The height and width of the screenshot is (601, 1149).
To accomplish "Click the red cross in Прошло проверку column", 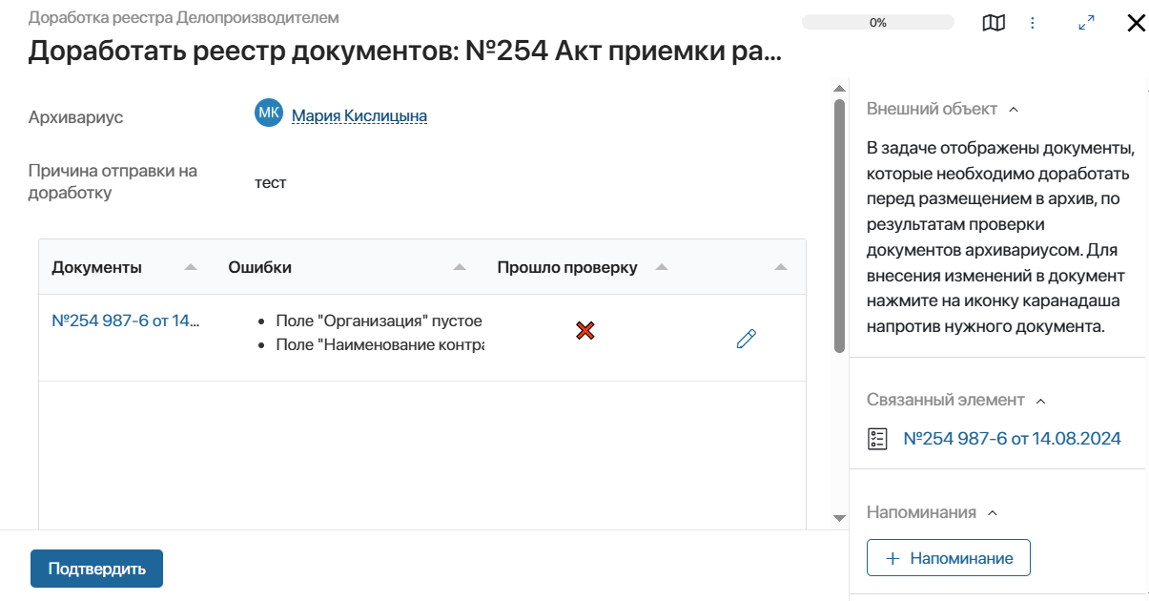I will click(x=585, y=331).
